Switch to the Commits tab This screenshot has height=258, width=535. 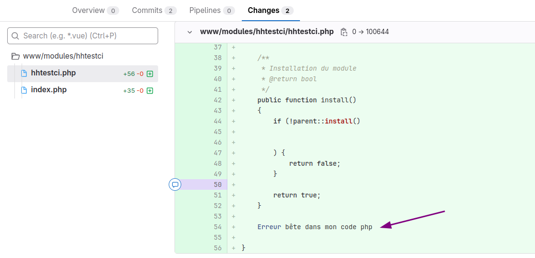(x=154, y=11)
